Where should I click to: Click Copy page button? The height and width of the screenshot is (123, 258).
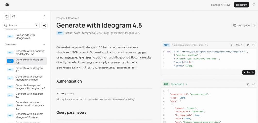tap(241, 25)
